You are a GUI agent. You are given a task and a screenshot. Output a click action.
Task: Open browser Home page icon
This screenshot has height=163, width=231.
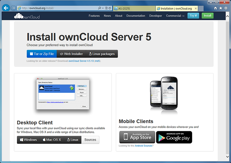tap(215, 8)
